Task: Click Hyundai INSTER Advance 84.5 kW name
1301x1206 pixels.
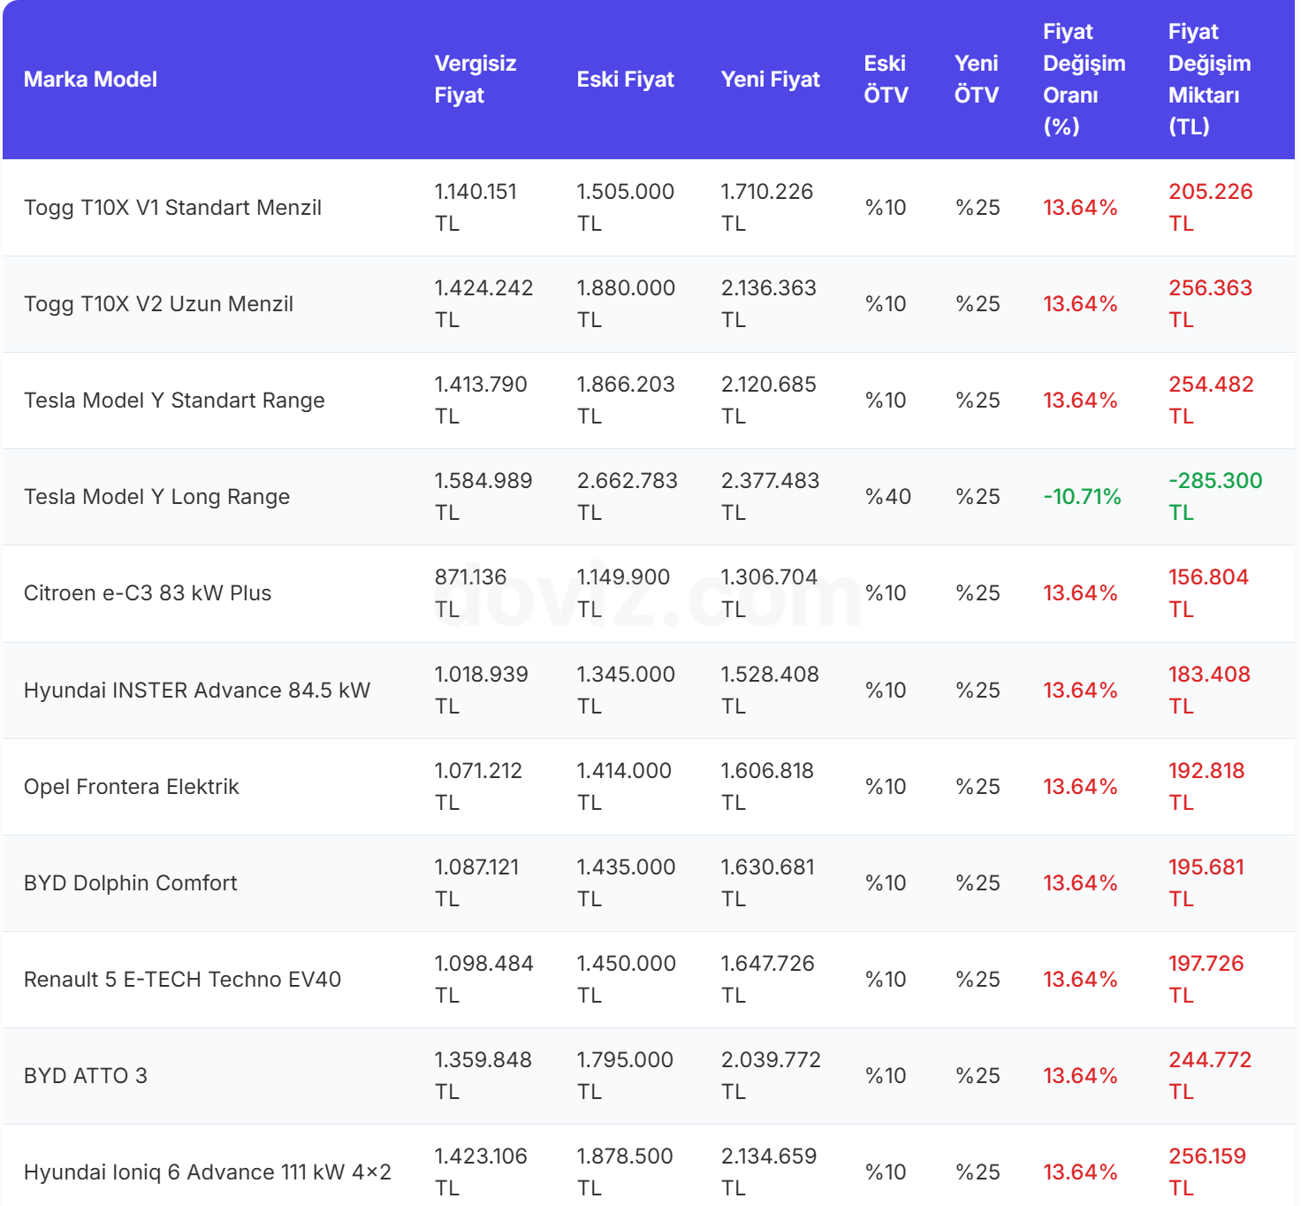Action: [x=197, y=691]
